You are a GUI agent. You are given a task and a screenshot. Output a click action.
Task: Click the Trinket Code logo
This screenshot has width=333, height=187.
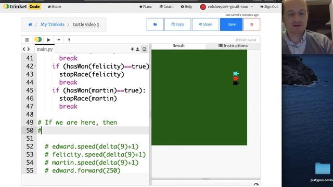click(22, 7)
